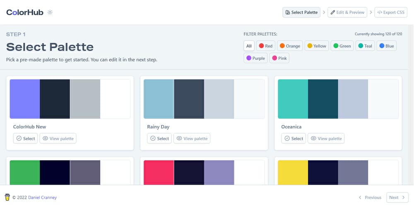Image resolution: width=414 pixels, height=207 pixels.
Task: Click Oceanica's pale lavender-gray swatch
Action: [353, 99]
